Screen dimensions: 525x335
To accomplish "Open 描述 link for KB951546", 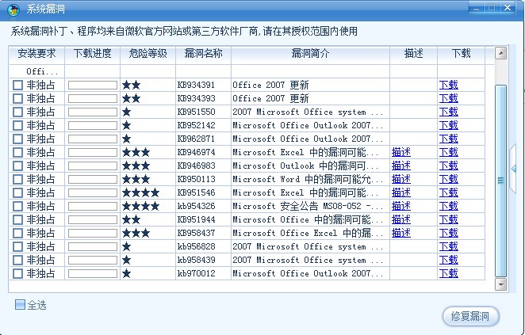I will click(x=400, y=193).
